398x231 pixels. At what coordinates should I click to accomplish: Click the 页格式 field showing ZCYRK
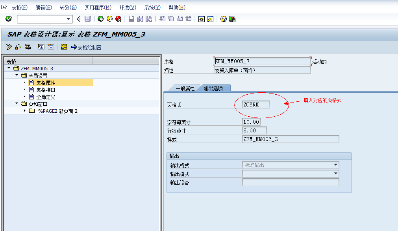point(256,104)
